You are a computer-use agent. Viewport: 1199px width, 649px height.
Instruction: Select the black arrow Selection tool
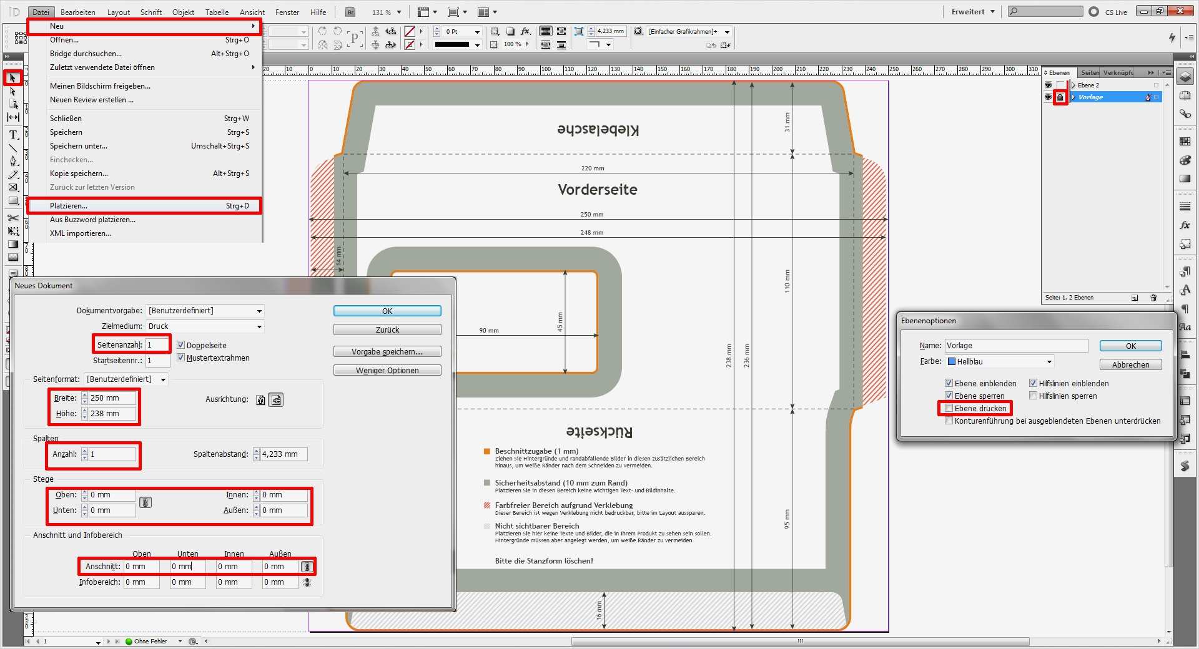(x=12, y=78)
